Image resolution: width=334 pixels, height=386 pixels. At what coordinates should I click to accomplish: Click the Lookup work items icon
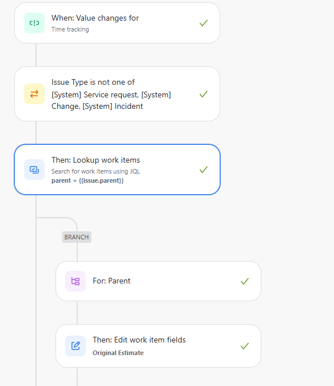click(x=34, y=170)
